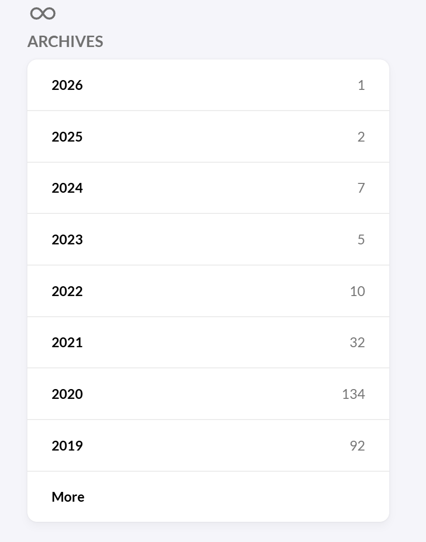Open the 2021 archive
This screenshot has height=542, width=426.
67,343
